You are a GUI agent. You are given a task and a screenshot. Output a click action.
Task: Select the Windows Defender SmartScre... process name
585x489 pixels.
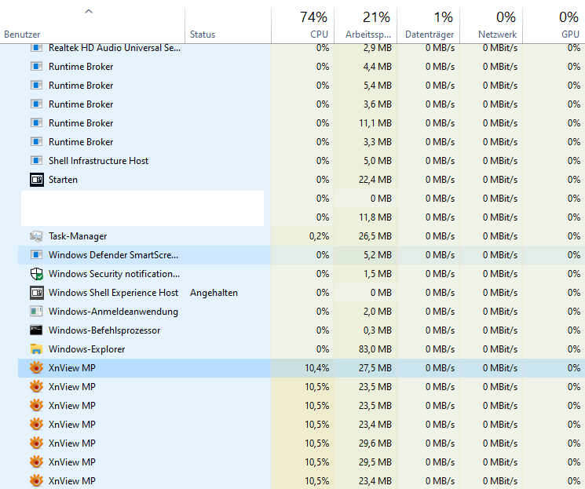[x=113, y=255]
